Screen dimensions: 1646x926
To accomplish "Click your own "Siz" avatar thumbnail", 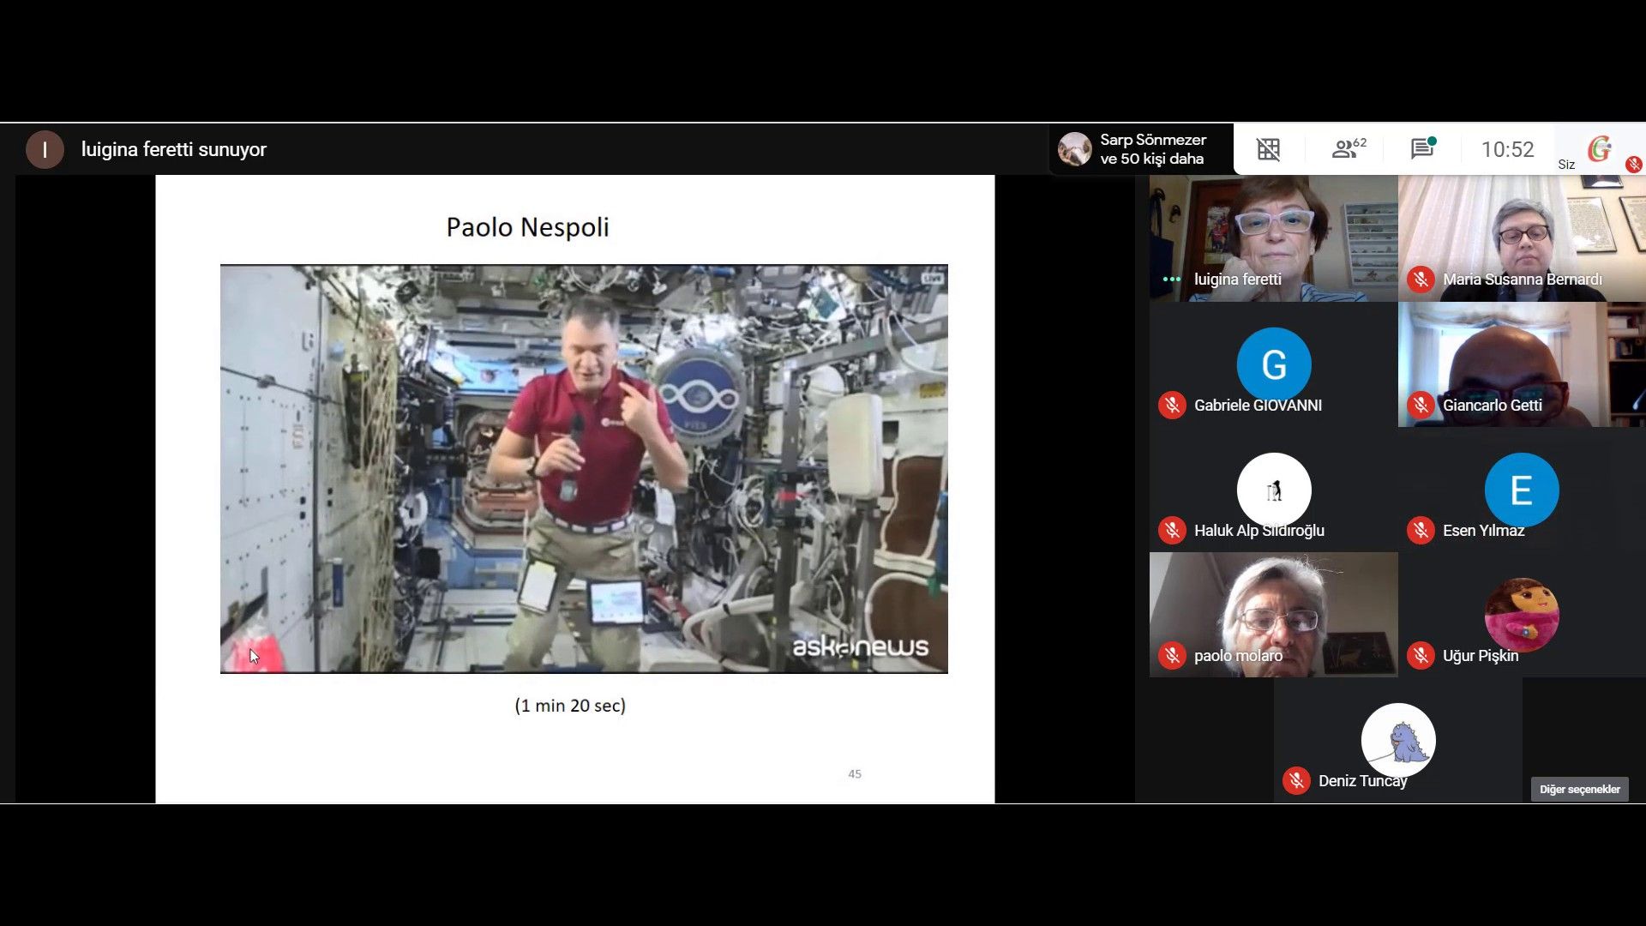I will (x=1599, y=149).
